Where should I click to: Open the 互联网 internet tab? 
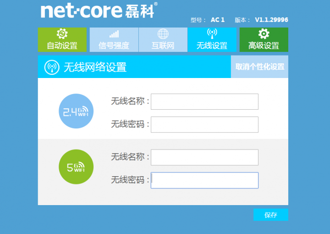[x=163, y=39]
